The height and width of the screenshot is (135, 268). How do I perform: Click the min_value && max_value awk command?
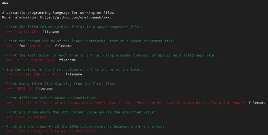53,131
